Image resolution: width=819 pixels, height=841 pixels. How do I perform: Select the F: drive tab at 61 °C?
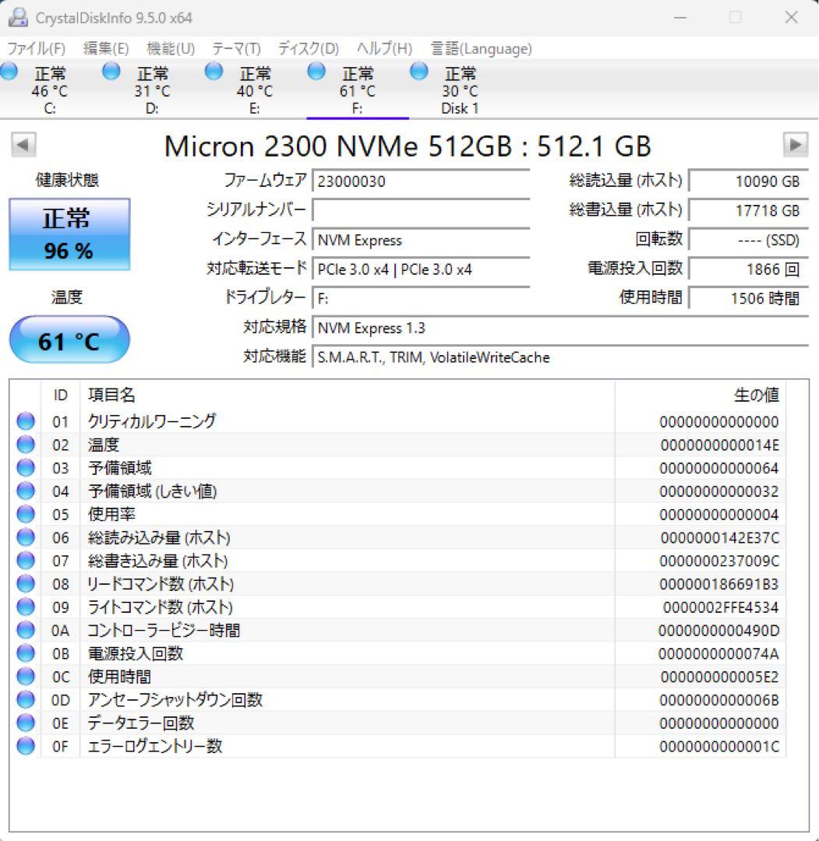click(358, 90)
